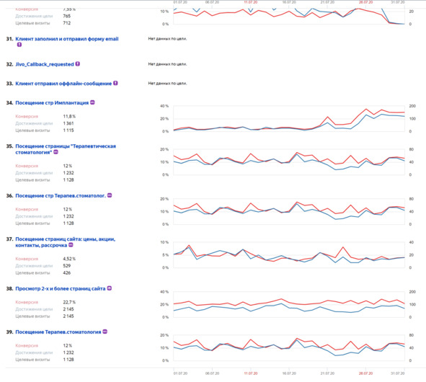Click icon next to 'Посещение Терапев.стоматология'
The width and height of the screenshot is (426, 382).
[x=105, y=332]
